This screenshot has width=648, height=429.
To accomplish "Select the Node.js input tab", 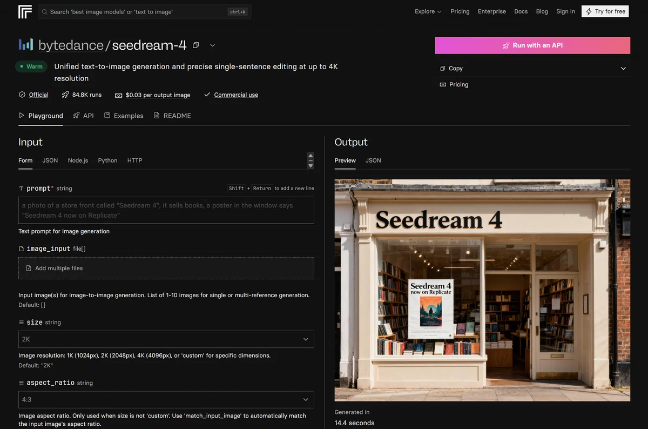I will (78, 160).
